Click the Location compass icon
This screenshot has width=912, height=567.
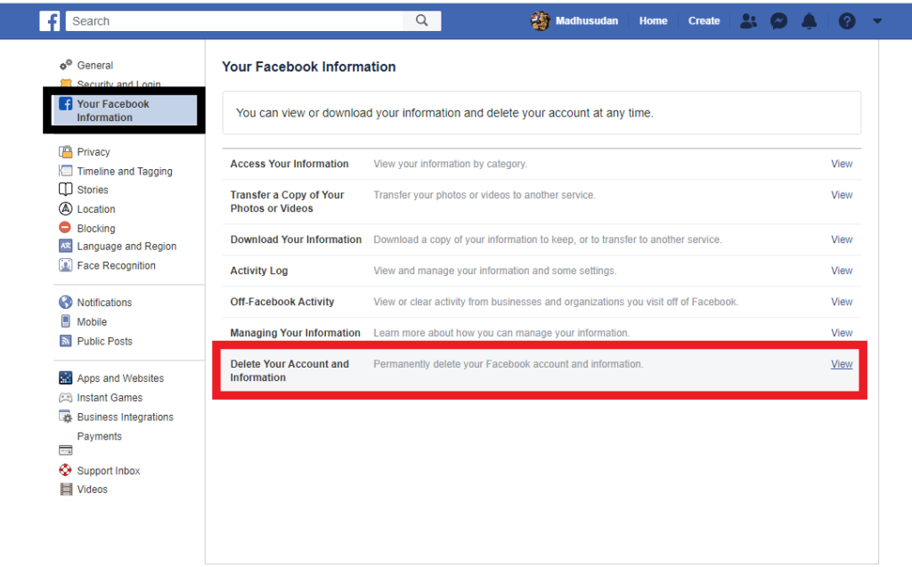[x=66, y=208]
